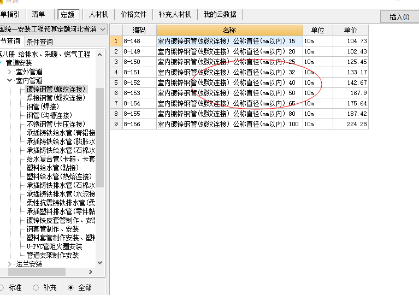This screenshot has height=295, width=419.
Task: Select tree item 钢套管制作、安装
Action: click(52, 229)
